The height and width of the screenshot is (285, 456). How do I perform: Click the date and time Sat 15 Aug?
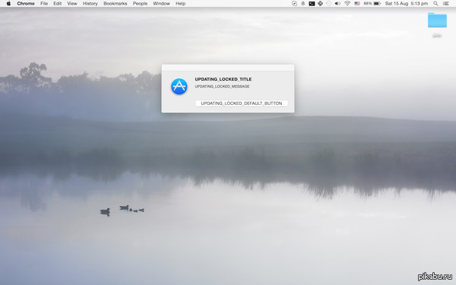[407, 4]
